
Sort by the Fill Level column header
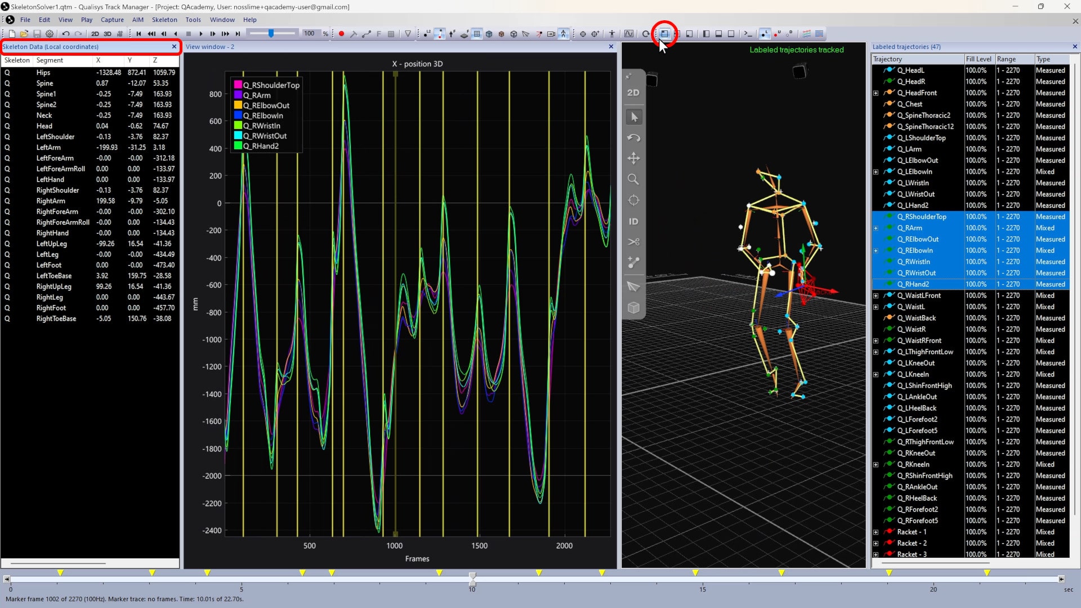pos(979,59)
